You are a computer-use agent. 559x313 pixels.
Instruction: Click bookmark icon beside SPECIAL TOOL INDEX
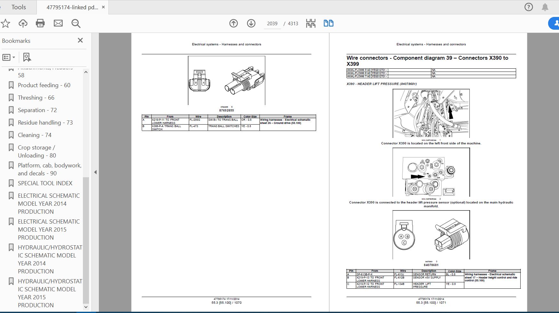pos(11,183)
